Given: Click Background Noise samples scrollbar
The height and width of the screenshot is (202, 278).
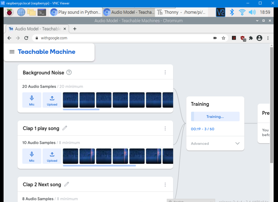Looking at the screenshot, I should point(81,110).
